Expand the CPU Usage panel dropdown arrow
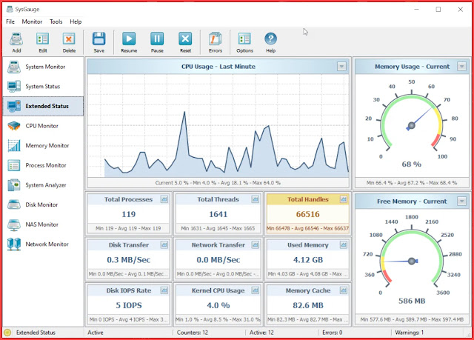The height and width of the screenshot is (340, 474). pos(341,66)
